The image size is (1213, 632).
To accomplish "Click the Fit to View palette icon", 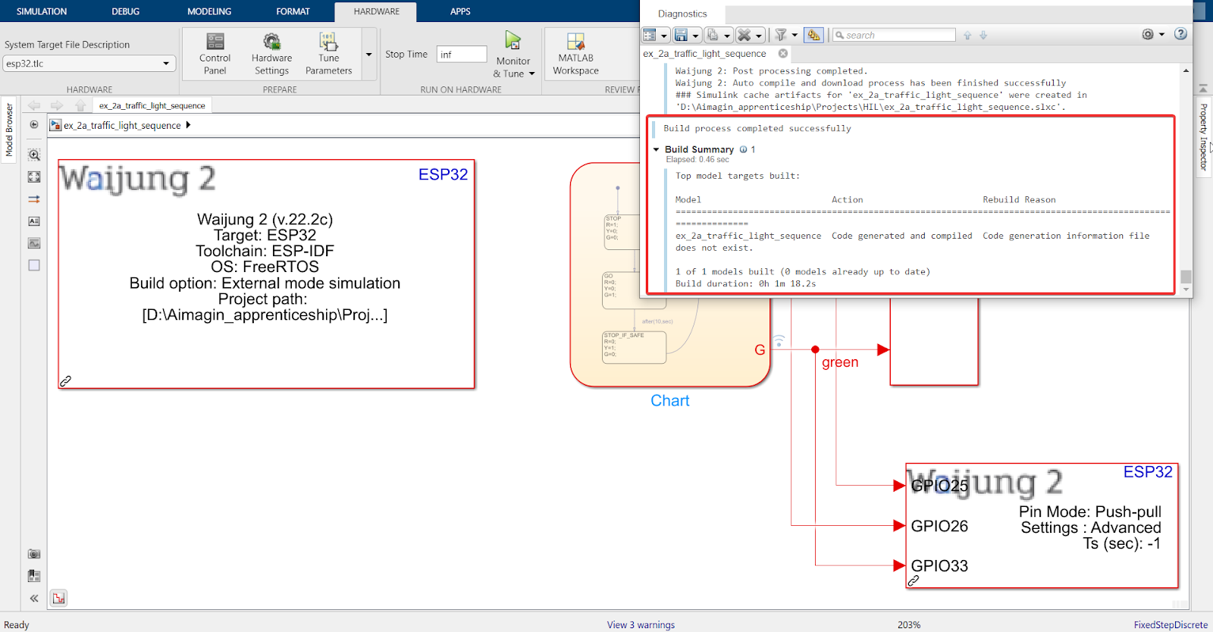I will coord(34,177).
